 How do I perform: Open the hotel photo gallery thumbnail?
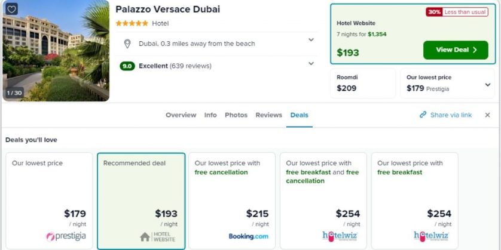coord(56,51)
